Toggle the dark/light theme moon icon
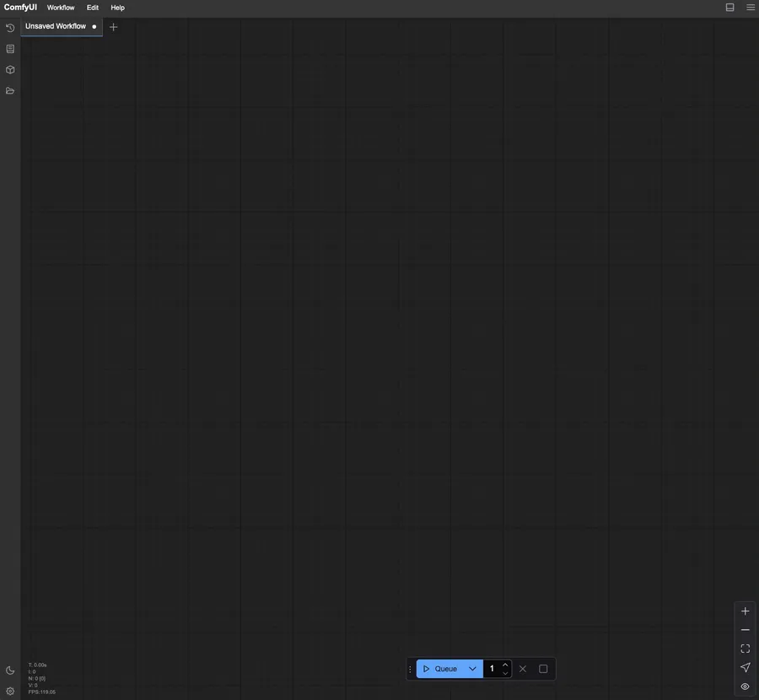Viewport: 759px width, 700px height. (10, 670)
